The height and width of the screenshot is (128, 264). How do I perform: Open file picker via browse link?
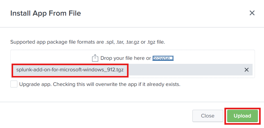(163, 58)
